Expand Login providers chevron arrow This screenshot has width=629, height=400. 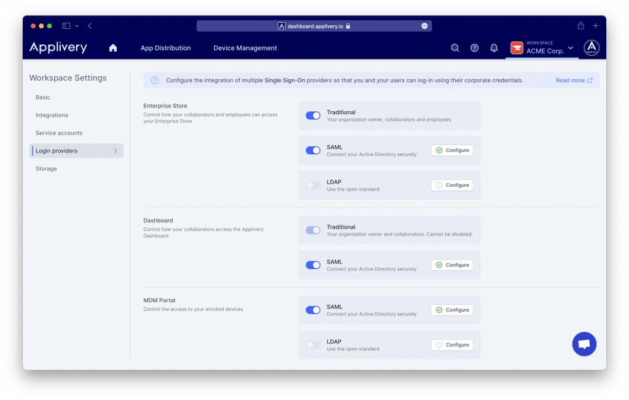(115, 151)
